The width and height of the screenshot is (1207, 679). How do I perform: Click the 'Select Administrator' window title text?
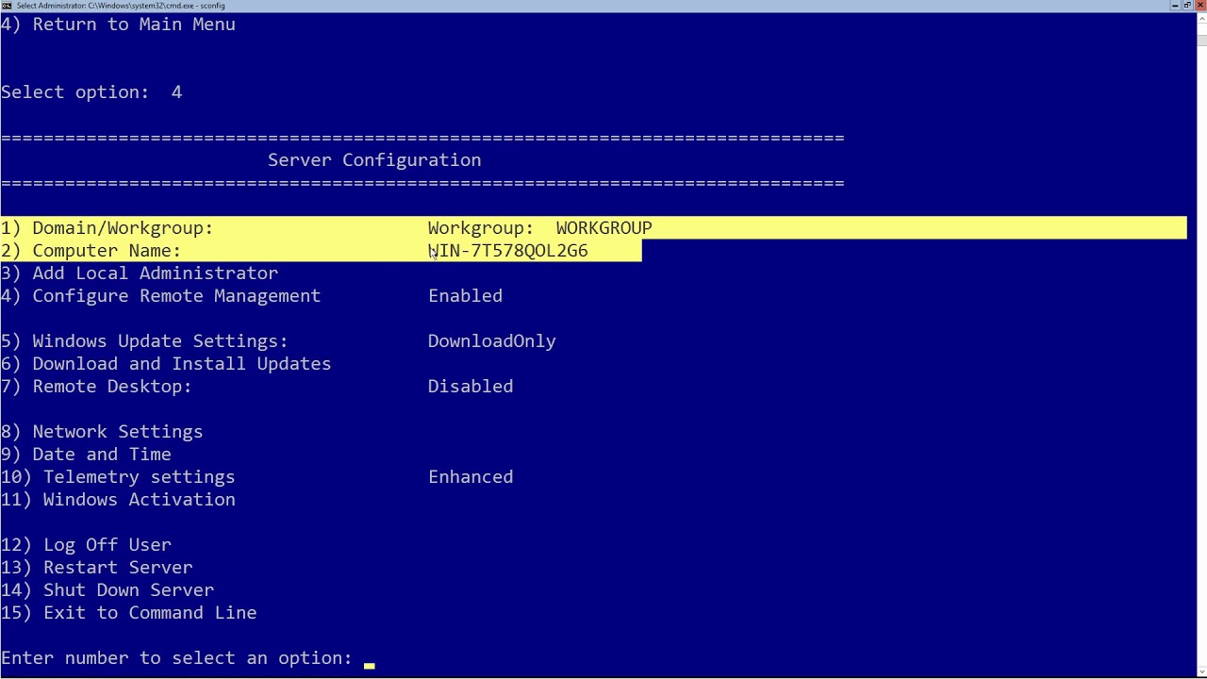click(121, 6)
